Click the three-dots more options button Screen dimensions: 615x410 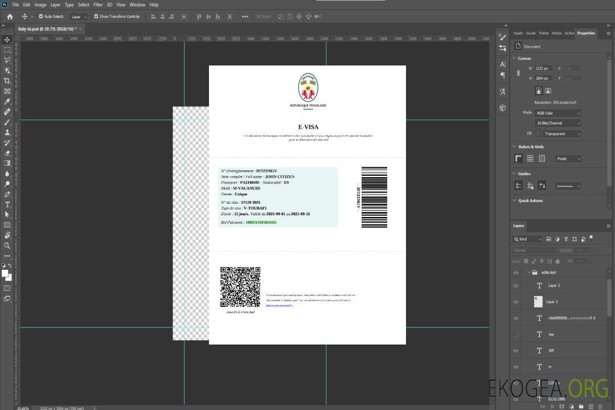245,17
